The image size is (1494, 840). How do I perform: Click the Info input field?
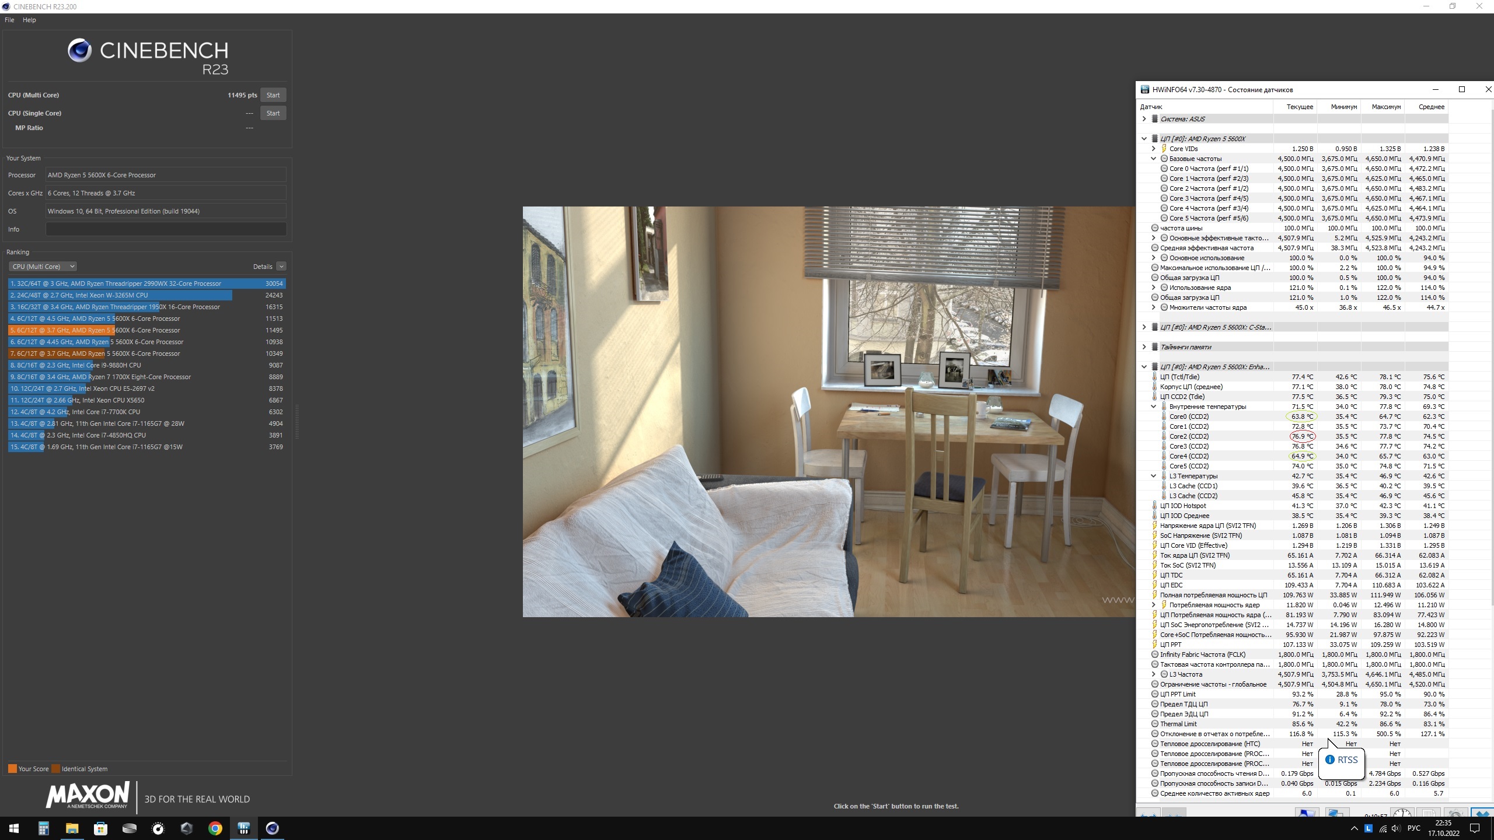166,229
